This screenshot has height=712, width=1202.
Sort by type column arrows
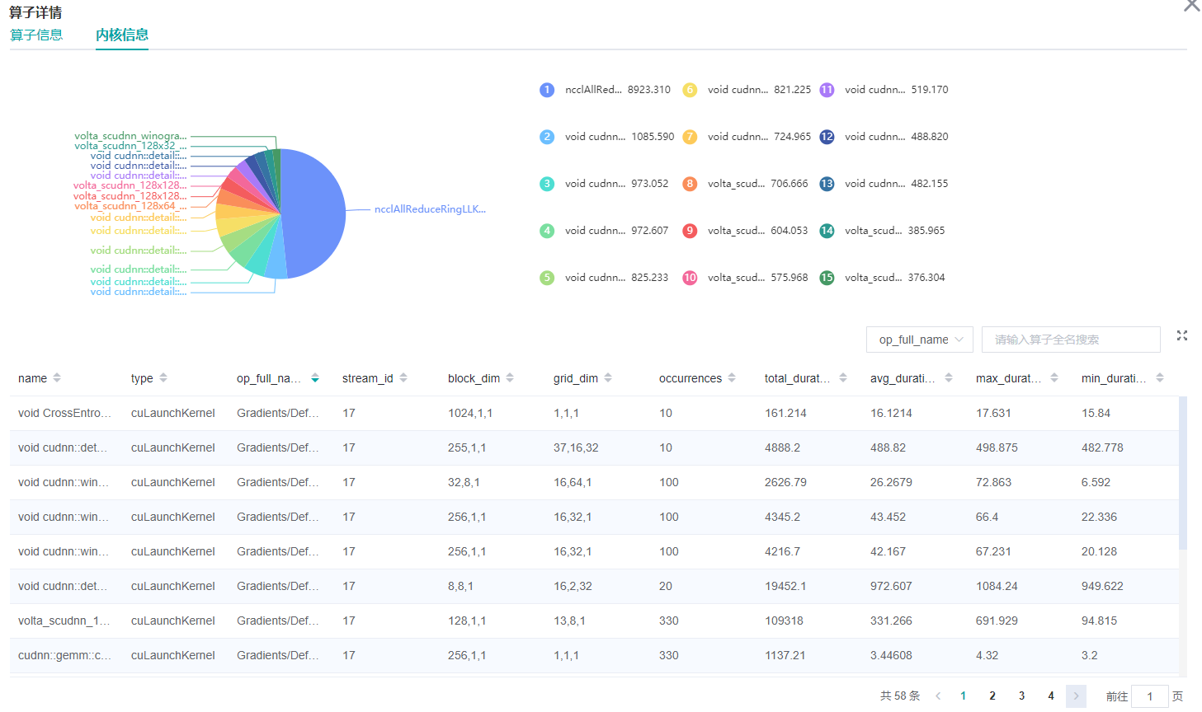[163, 378]
